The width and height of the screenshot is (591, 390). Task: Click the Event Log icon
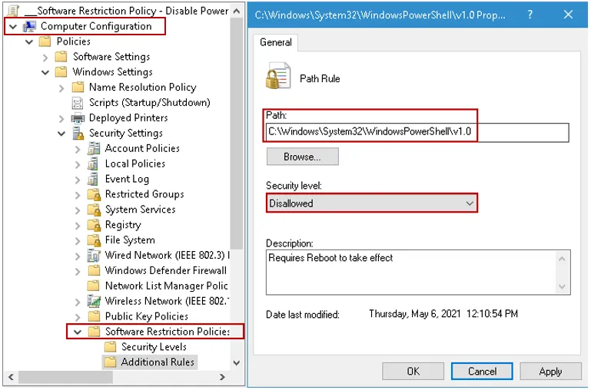tap(93, 179)
